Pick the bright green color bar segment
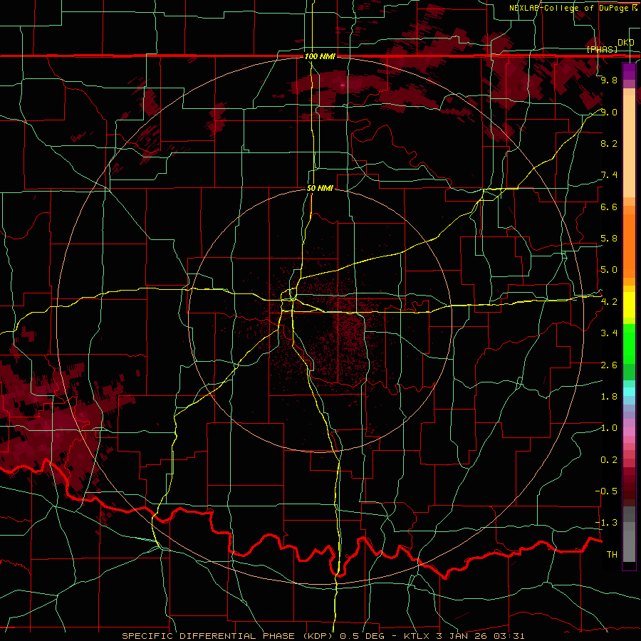 click(x=629, y=343)
